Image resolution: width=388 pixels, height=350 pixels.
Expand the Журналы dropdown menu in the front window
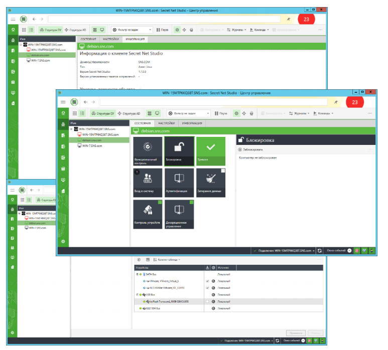pyautogui.click(x=299, y=113)
